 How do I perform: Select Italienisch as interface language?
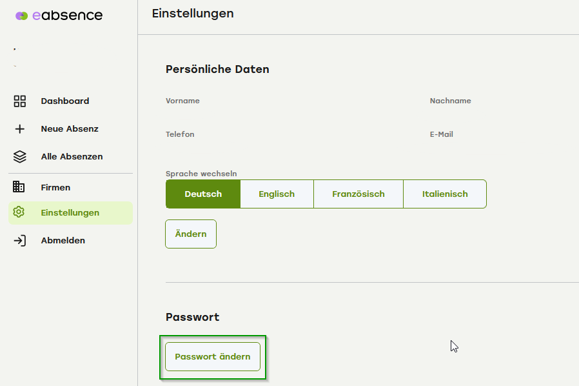point(444,194)
